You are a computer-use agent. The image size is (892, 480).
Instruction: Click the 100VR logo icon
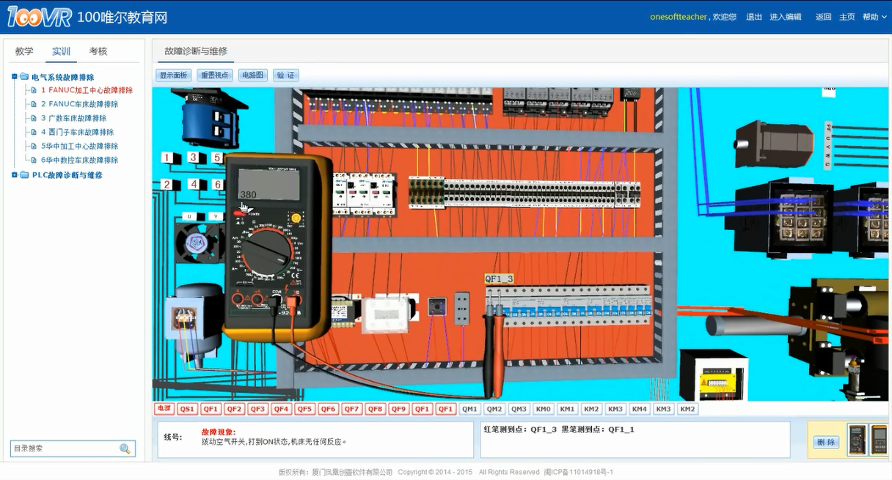pos(40,17)
